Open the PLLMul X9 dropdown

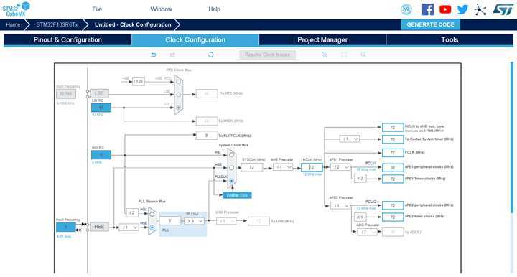click(x=194, y=221)
